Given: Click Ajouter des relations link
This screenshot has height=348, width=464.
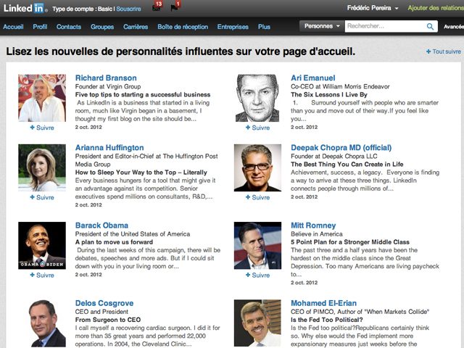Looking at the screenshot, I should pyautogui.click(x=436, y=8).
